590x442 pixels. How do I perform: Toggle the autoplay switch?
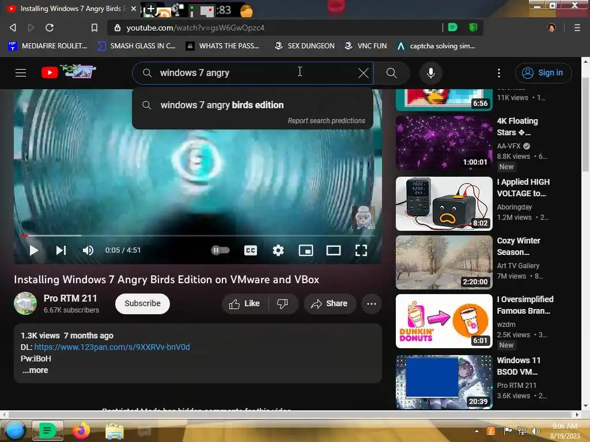click(x=220, y=250)
